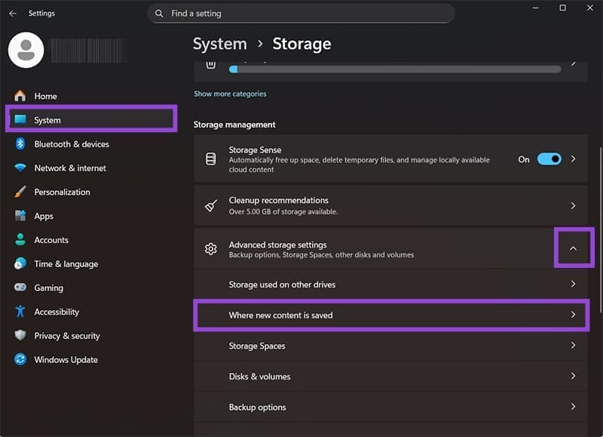Click the Gaming controller icon
This screenshot has width=603, height=437.
[20, 288]
